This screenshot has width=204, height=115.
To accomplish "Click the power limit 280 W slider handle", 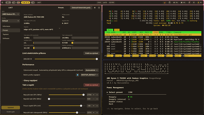I will click(x=97, y=59).
